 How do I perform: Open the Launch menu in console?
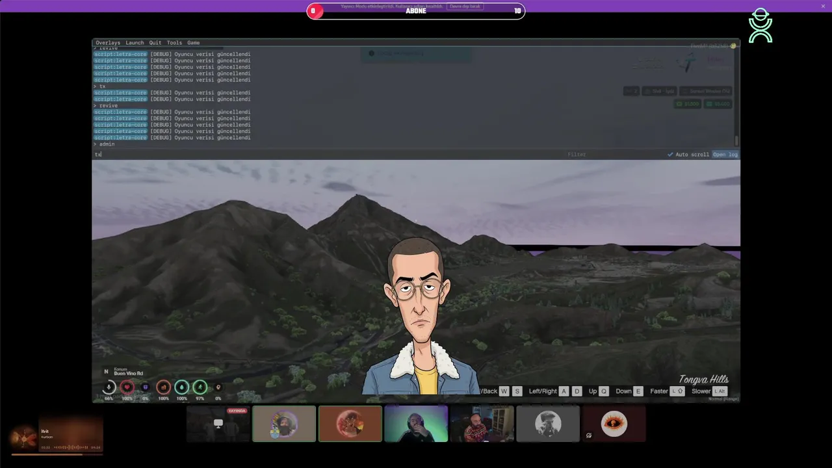tap(135, 43)
